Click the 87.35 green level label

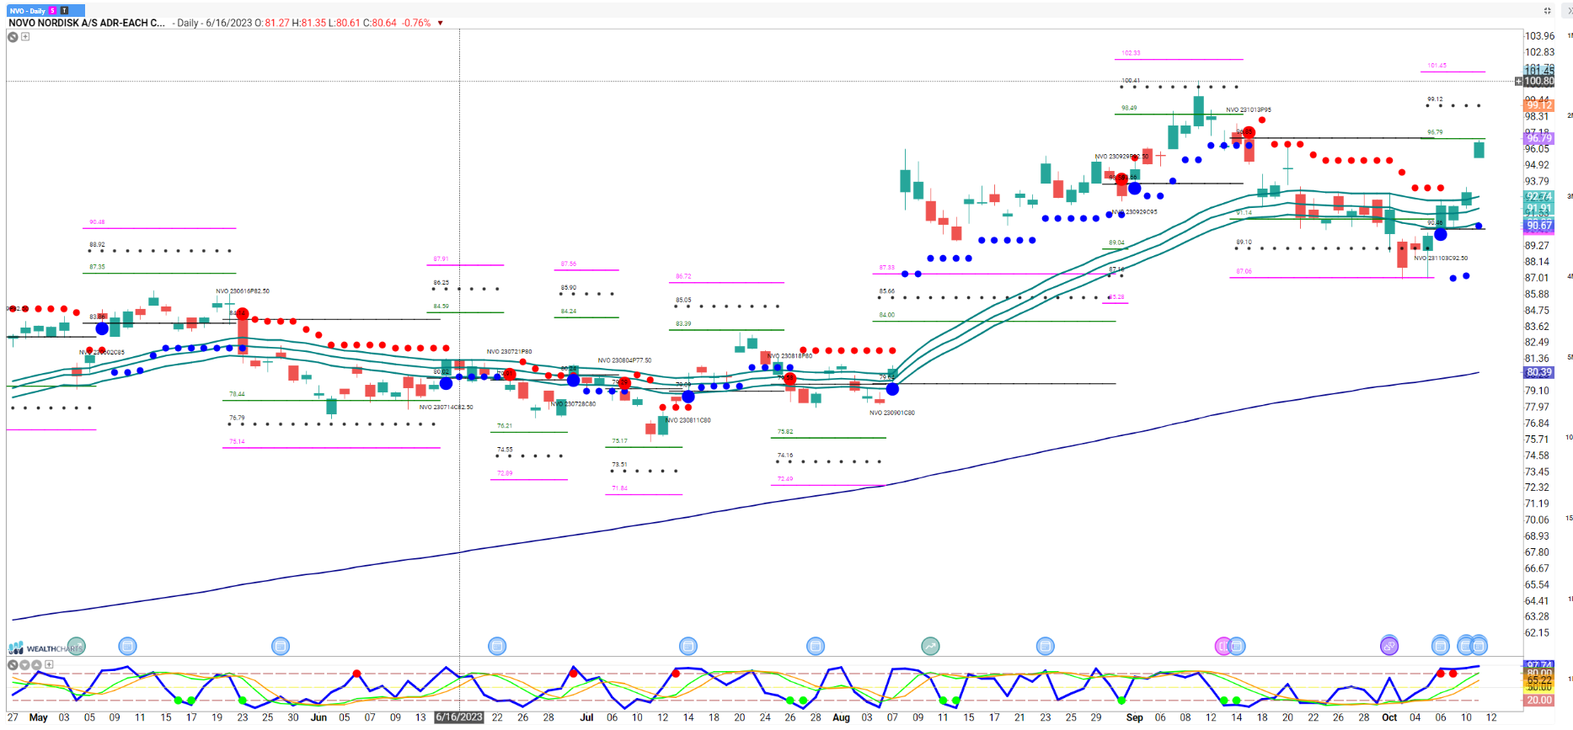click(x=97, y=267)
